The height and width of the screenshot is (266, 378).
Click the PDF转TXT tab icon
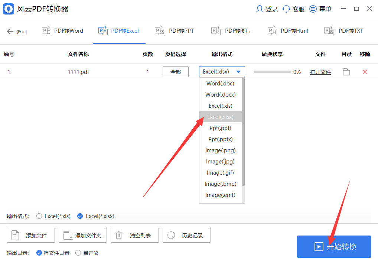[x=329, y=30]
